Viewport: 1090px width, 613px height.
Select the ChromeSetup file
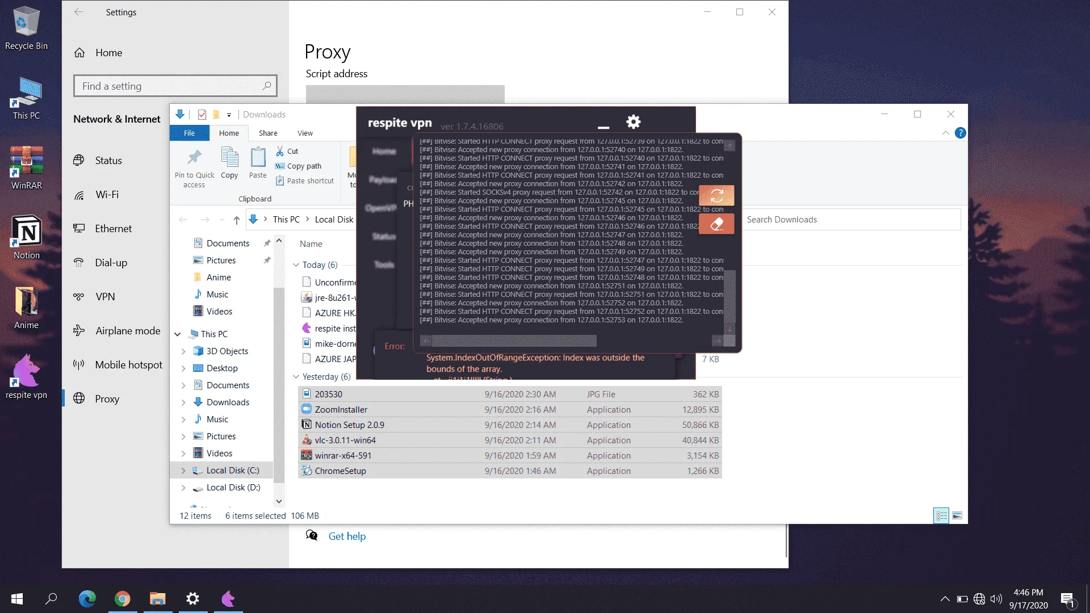point(510,471)
